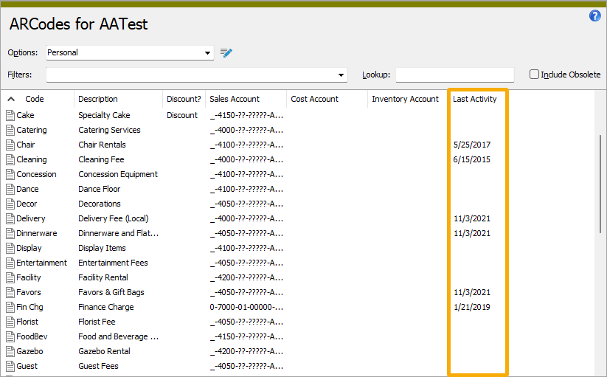
Task: Click the document icon for Display
Action: (10, 248)
